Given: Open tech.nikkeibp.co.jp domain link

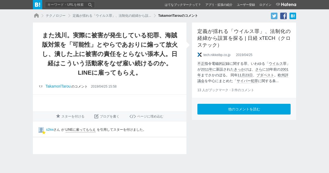Looking at the screenshot, I should click(x=217, y=55).
